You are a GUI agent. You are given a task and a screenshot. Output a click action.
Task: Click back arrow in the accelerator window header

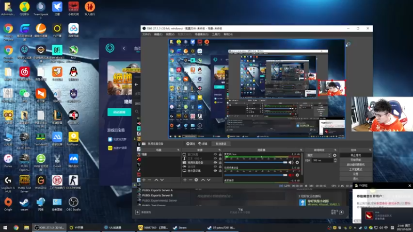(124, 48)
